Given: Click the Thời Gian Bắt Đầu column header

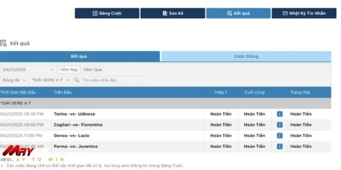Looking at the screenshot, I should click(18, 92).
